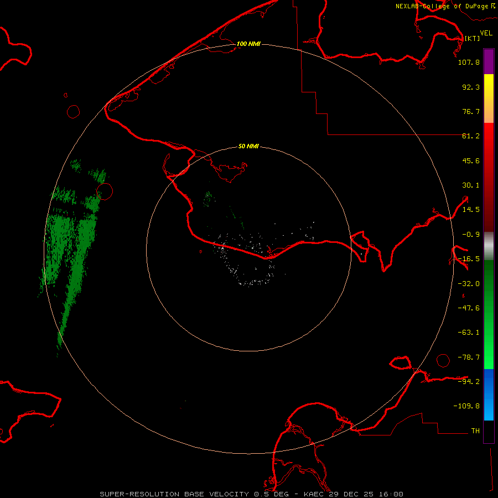Pick the gray segment of the velocity color bar
The image size is (498, 498).
coord(489,246)
